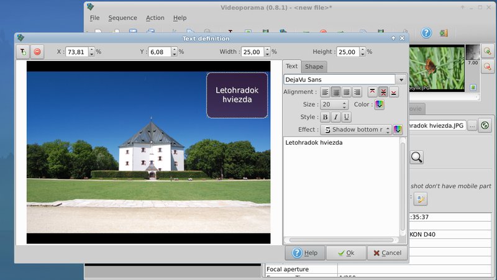Justify text alignment
The image size is (497, 280).
pyautogui.click(x=347, y=92)
